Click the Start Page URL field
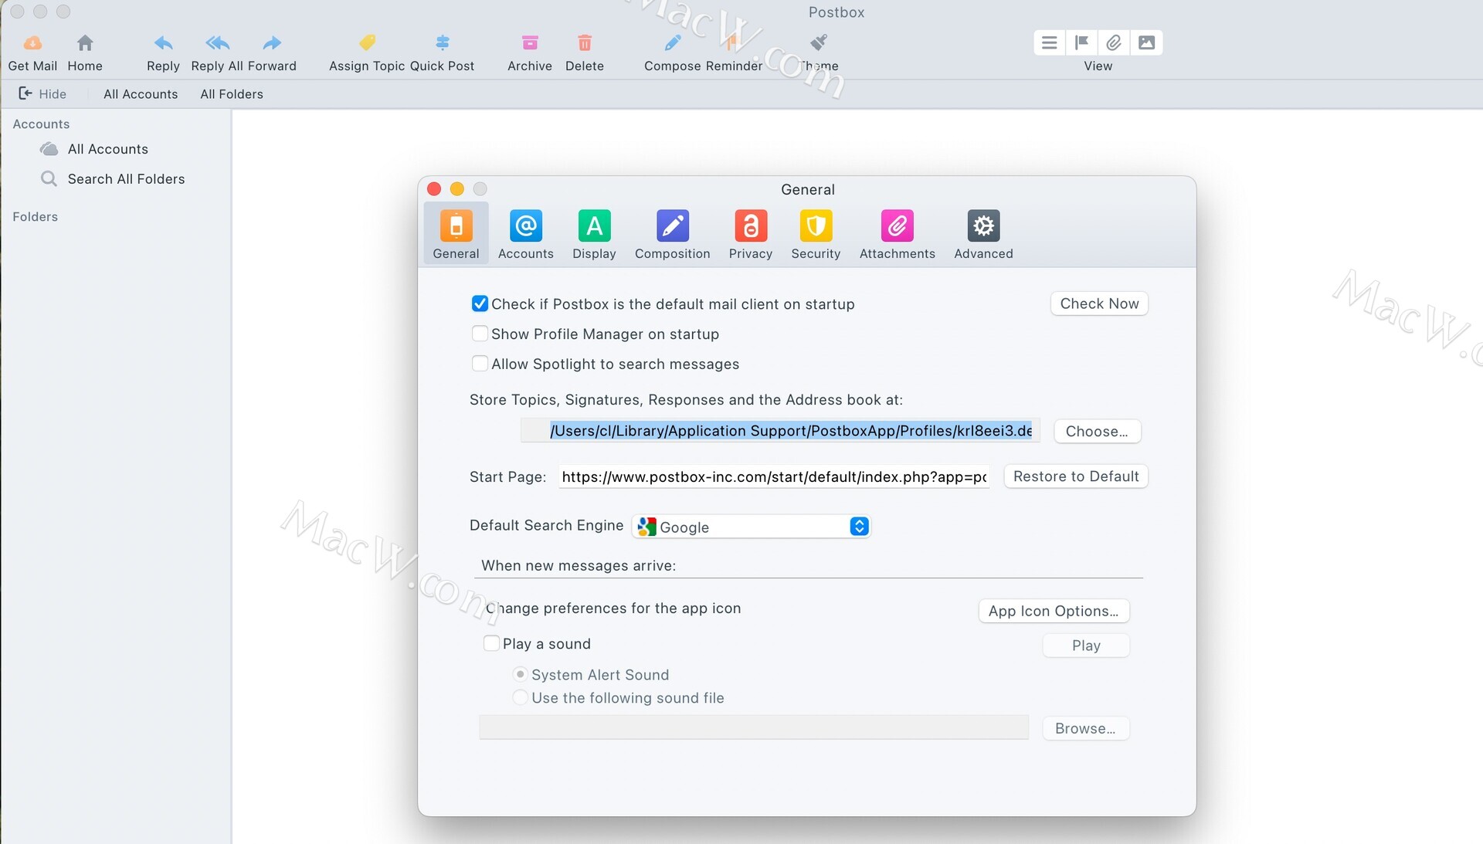 click(x=774, y=477)
